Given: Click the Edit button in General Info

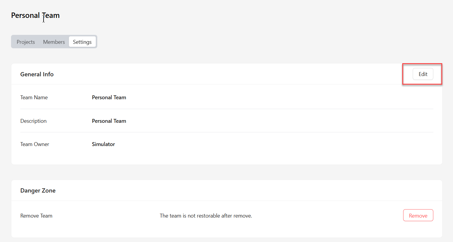Looking at the screenshot, I should click(x=423, y=74).
